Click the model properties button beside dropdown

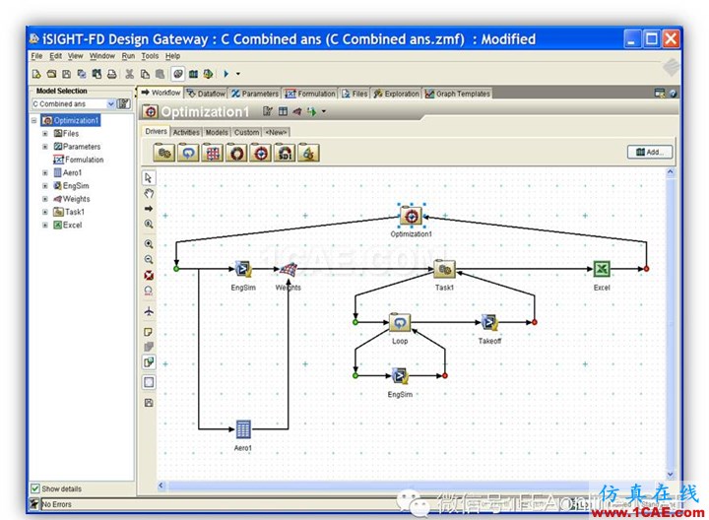pyautogui.click(x=124, y=104)
